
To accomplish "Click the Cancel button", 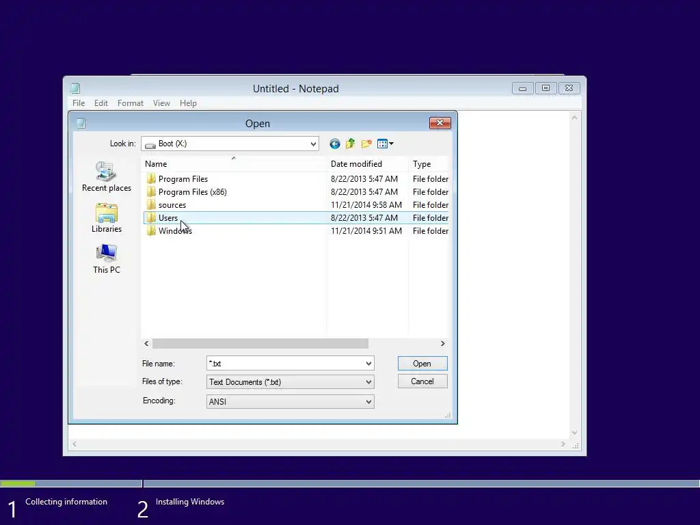I will (422, 381).
